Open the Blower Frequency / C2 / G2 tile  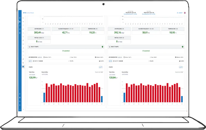click(x=146, y=31)
